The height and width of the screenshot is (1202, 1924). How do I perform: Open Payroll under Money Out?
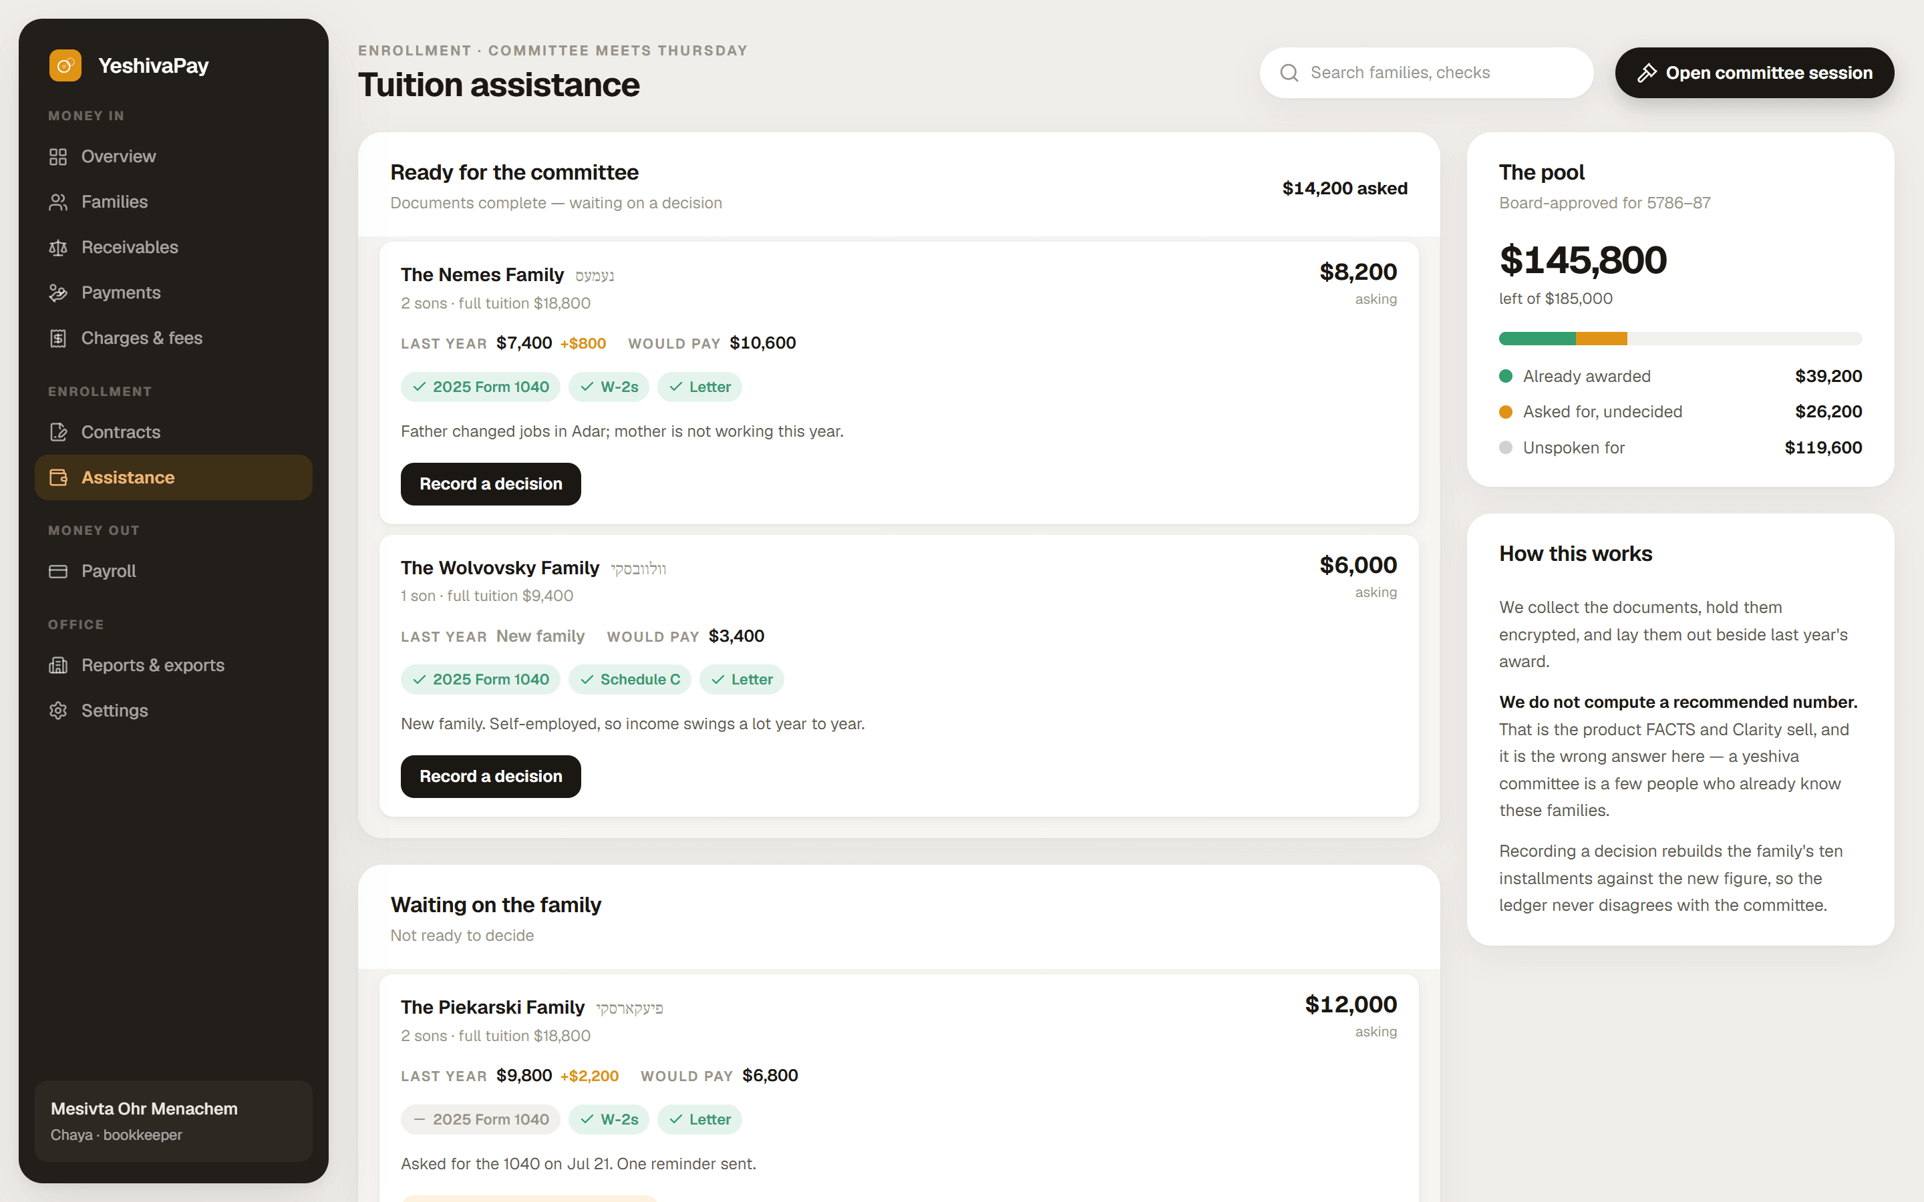click(x=173, y=571)
